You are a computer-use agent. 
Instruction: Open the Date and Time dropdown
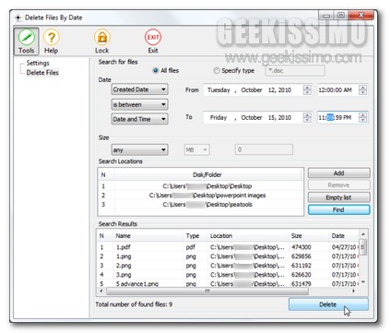[x=140, y=119]
